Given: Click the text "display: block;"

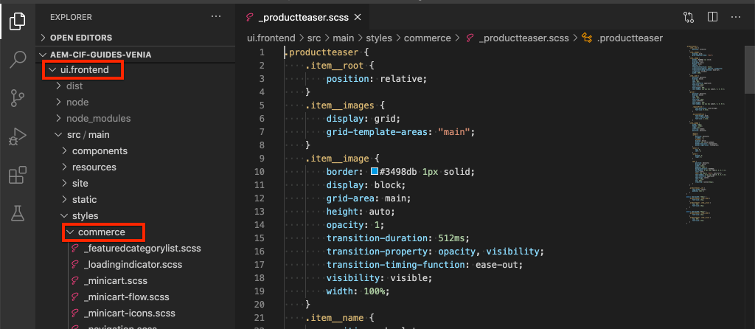Looking at the screenshot, I should pos(366,185).
